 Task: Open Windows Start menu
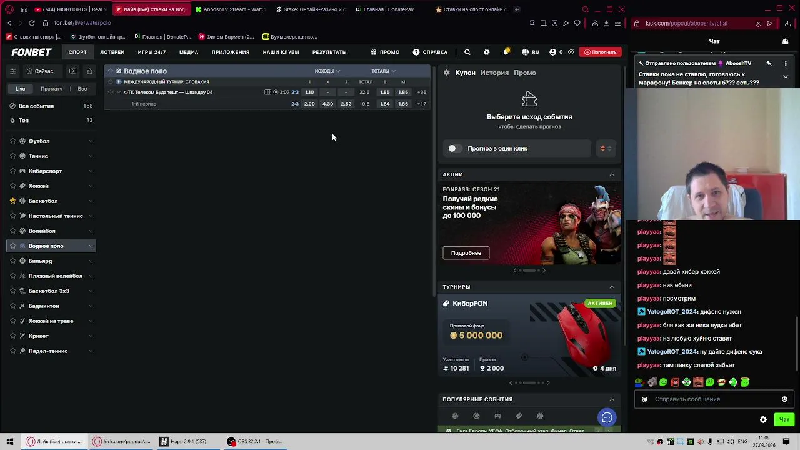tap(10, 441)
